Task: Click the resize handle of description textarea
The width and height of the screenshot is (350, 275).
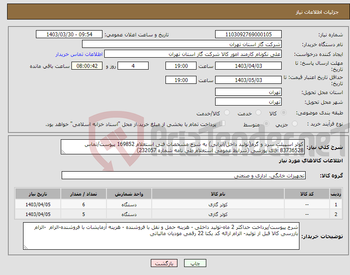Action: 63,152
